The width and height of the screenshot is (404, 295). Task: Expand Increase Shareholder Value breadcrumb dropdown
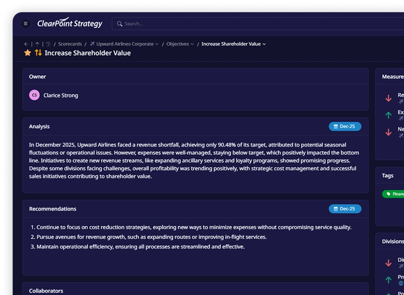click(264, 44)
